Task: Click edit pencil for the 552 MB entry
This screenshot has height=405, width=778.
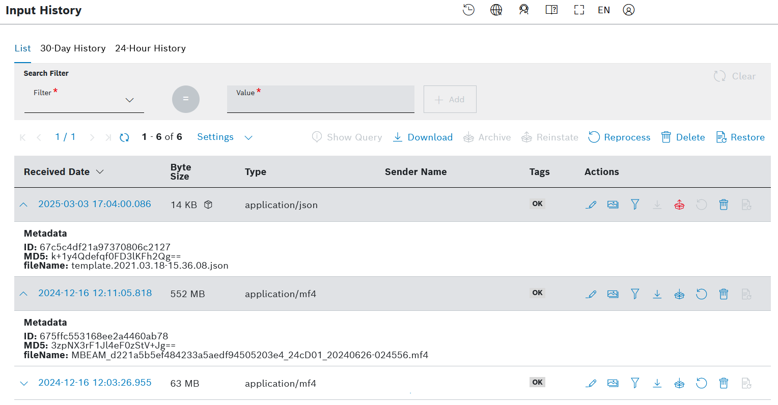Action: 591,294
